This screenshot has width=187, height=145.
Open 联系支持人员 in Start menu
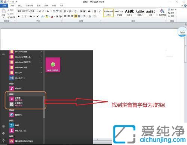click(x=26, y=130)
